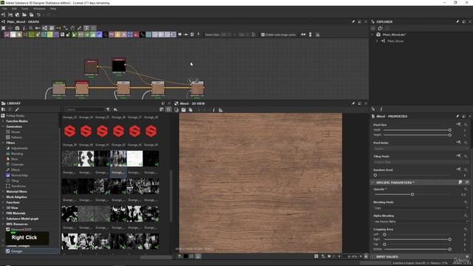Image resolution: width=473 pixels, height=266 pixels.
Task: Click the Library filter funnel icon
Action: 108,109
